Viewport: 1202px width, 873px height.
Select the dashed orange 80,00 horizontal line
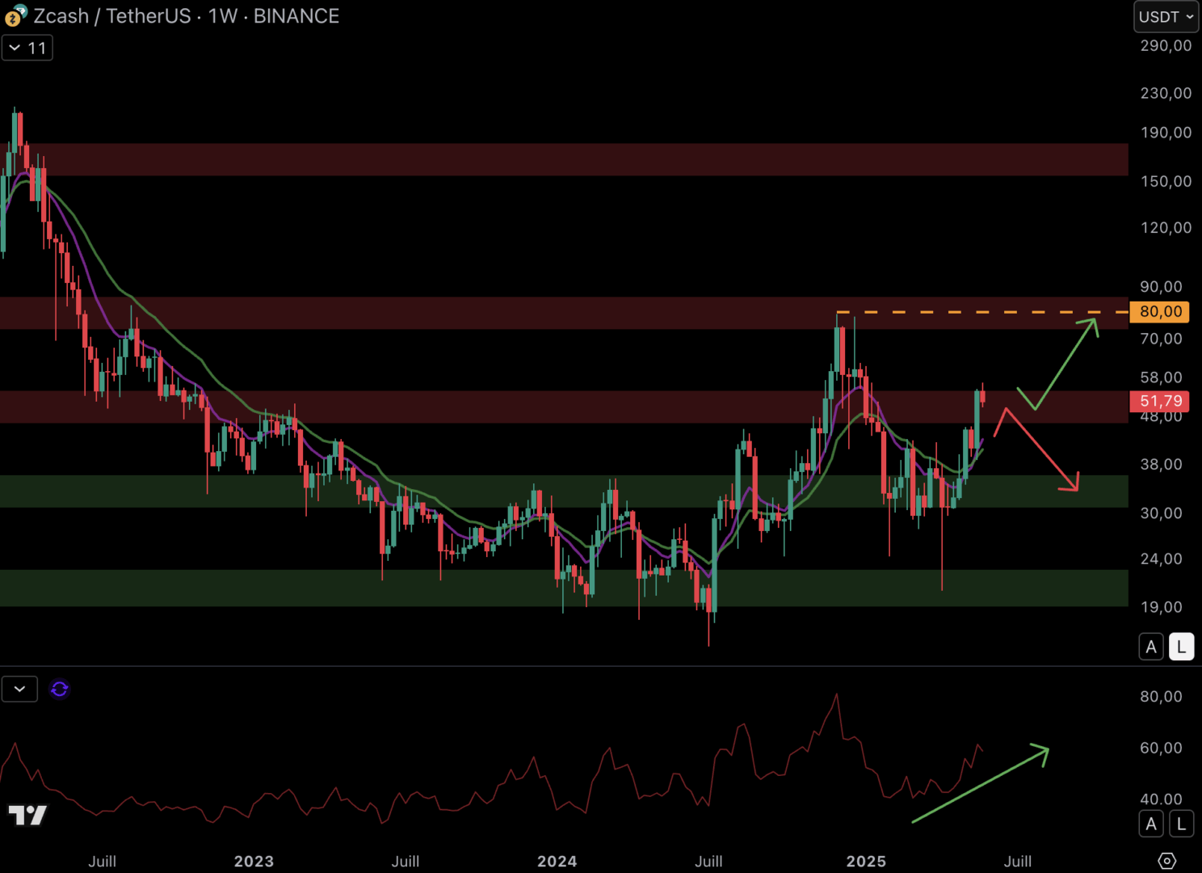[981, 312]
